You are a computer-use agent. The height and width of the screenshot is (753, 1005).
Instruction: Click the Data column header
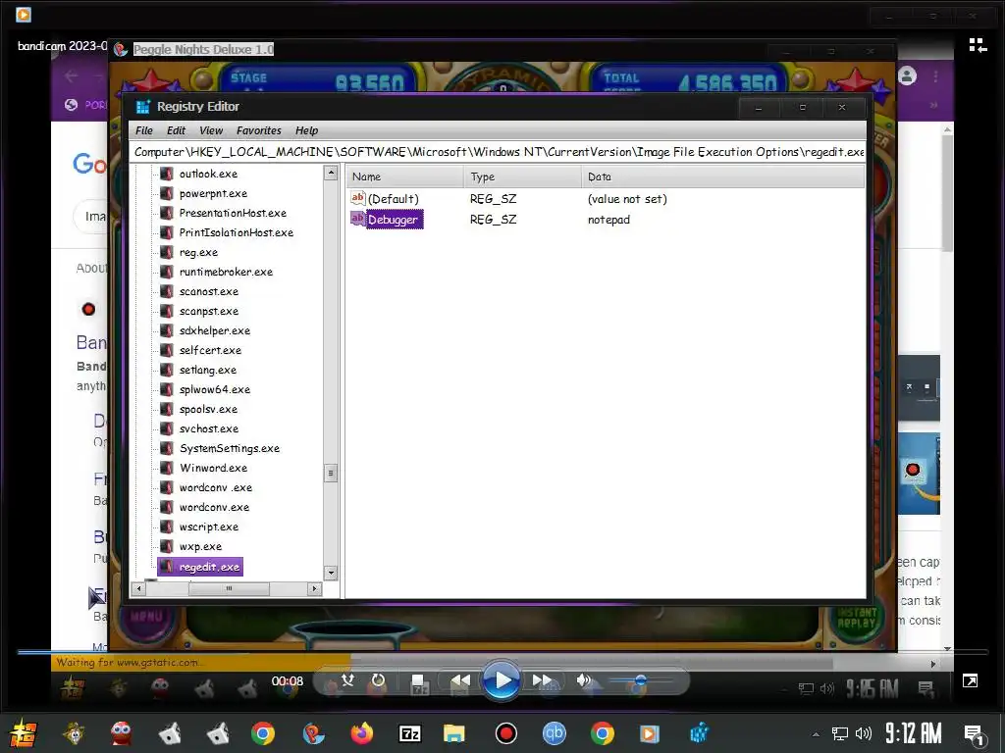tap(723, 176)
